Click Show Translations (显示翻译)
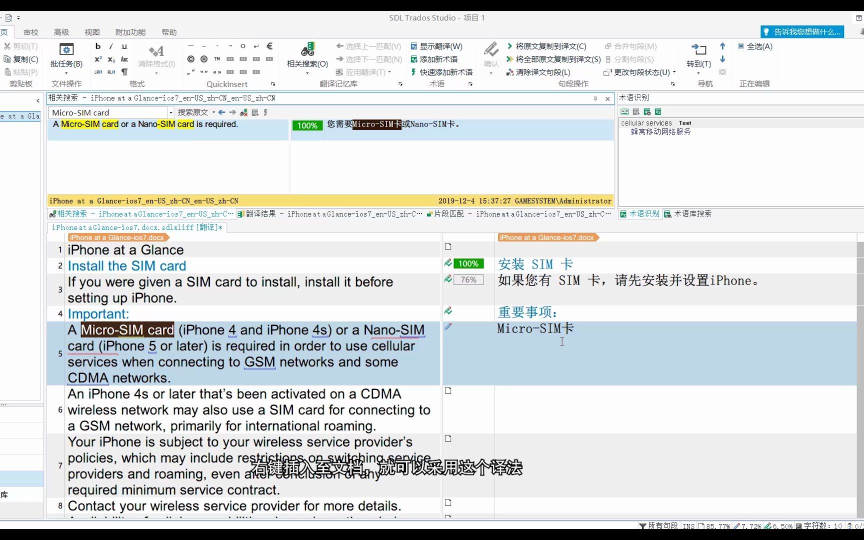Screen dimensions: 864x540 pos(436,46)
